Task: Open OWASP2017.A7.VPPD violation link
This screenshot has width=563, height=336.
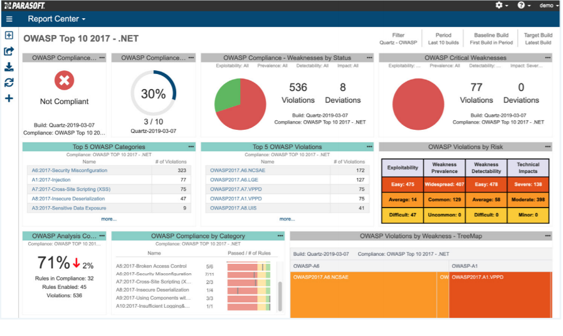Action: click(236, 189)
